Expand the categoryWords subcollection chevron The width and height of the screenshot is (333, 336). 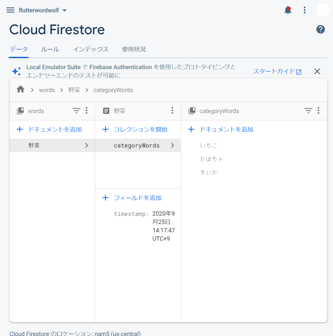pos(172,145)
